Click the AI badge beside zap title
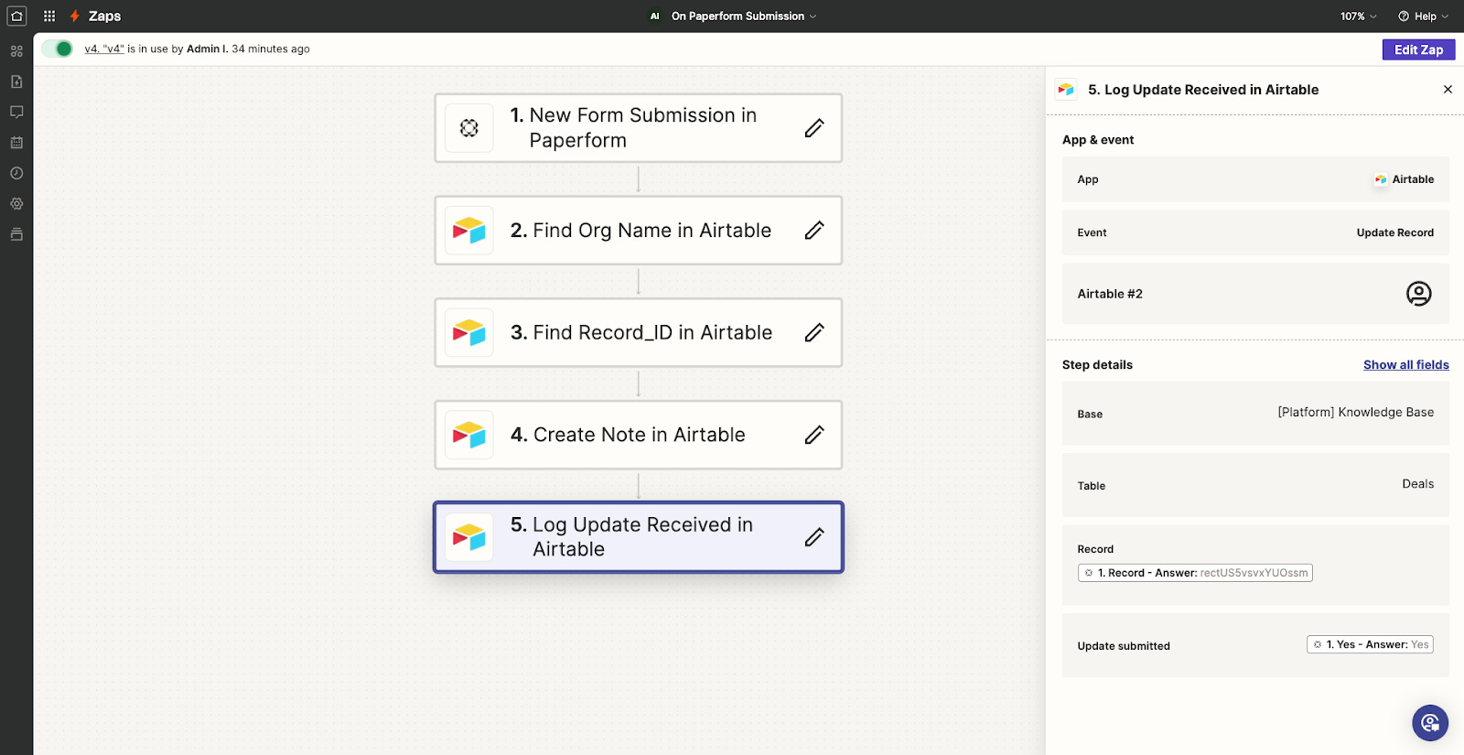Viewport: 1464px width, 755px height. 654,16
